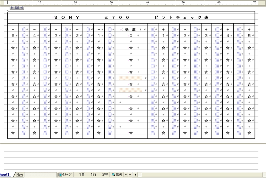
Task: Click the イメージ view mode indicator in the status bar
Action: pos(65,174)
